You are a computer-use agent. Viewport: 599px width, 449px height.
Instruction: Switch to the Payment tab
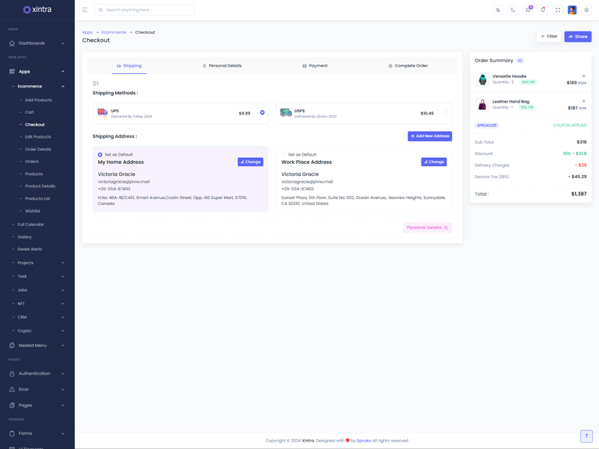(x=315, y=66)
